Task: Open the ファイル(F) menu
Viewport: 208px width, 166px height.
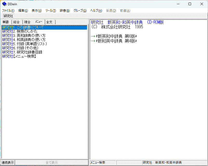Action: pyautogui.click(x=8, y=11)
